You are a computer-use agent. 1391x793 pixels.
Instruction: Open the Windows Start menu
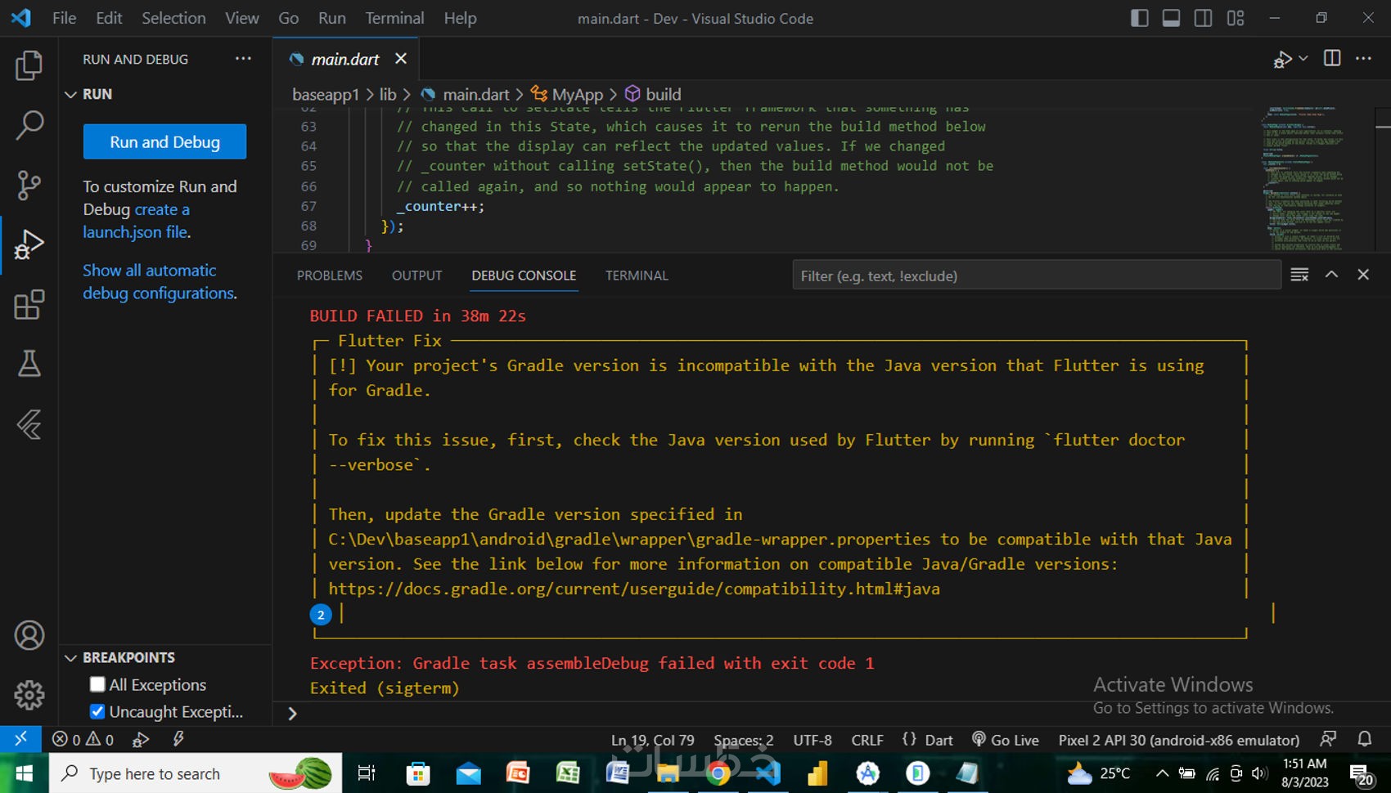24,773
